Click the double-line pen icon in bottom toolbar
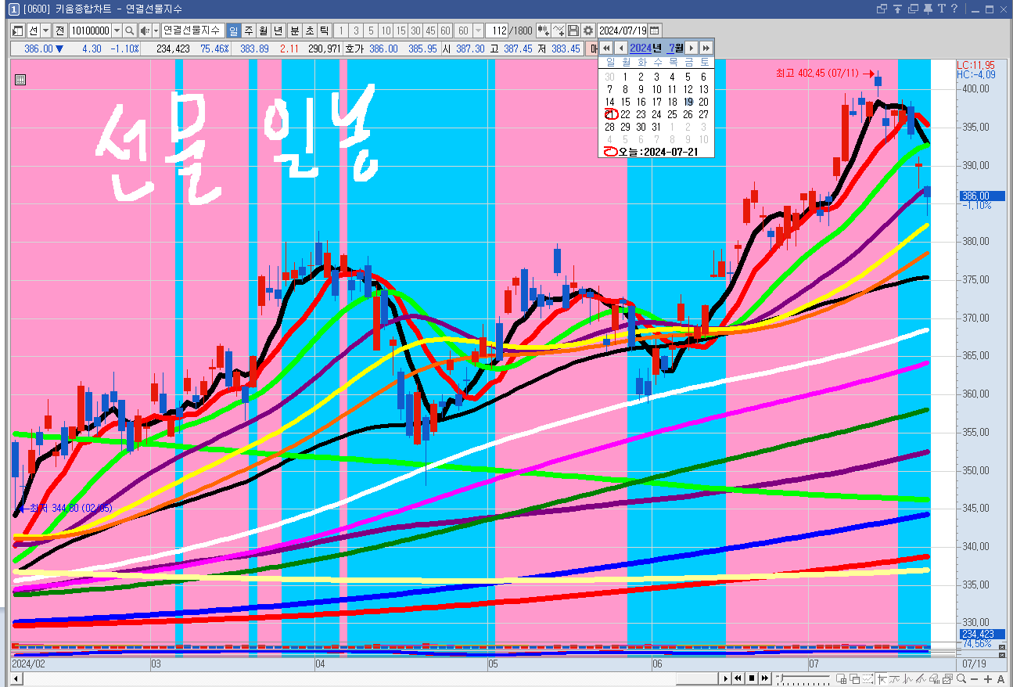Viewport: 1013px width, 687px height. pos(922,678)
